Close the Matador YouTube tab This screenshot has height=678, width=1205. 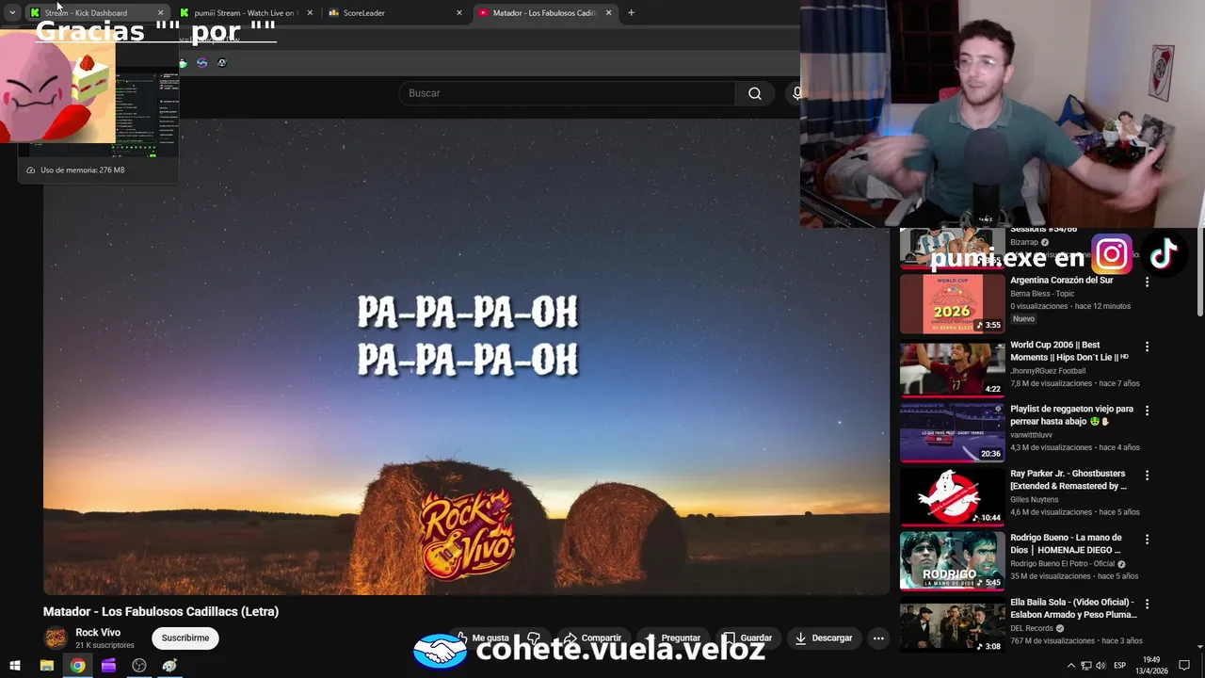pyautogui.click(x=608, y=13)
